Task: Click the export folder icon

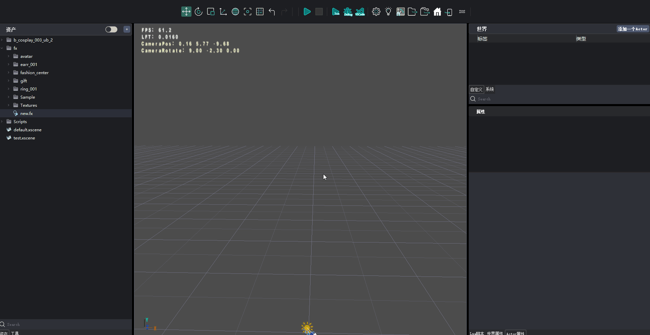Action: click(x=413, y=12)
